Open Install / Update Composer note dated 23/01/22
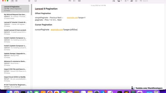 tap(15, 48)
